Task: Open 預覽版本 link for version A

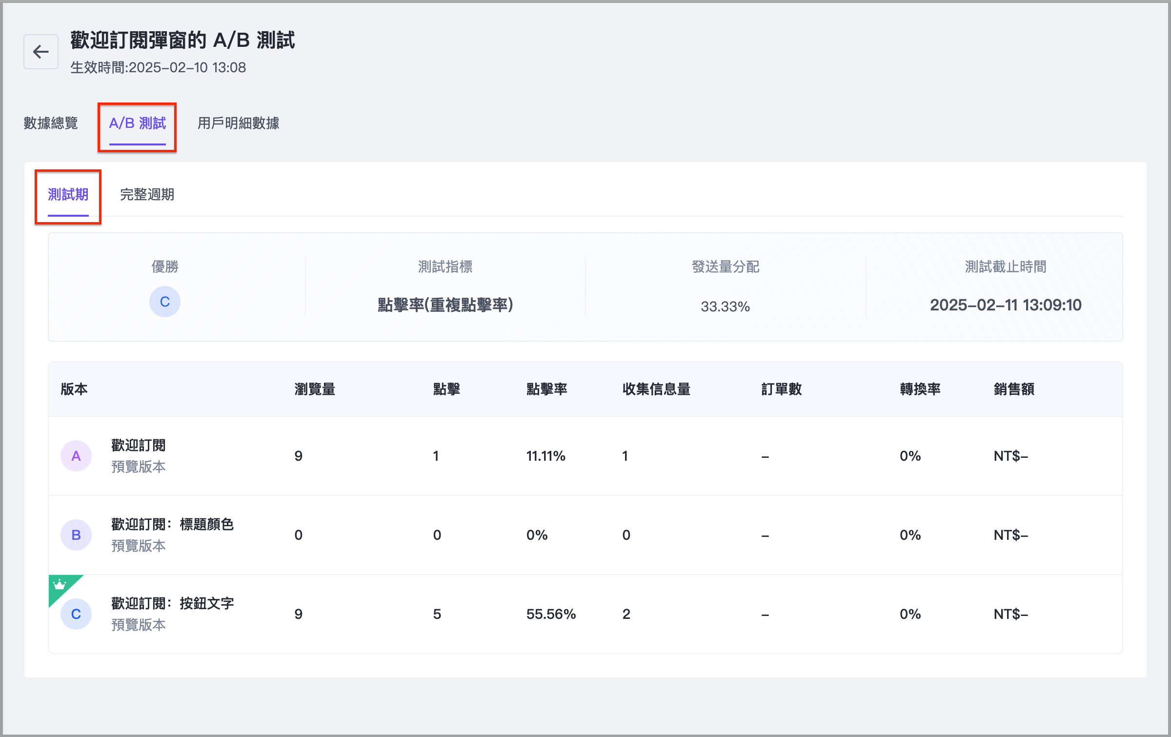Action: click(x=139, y=467)
